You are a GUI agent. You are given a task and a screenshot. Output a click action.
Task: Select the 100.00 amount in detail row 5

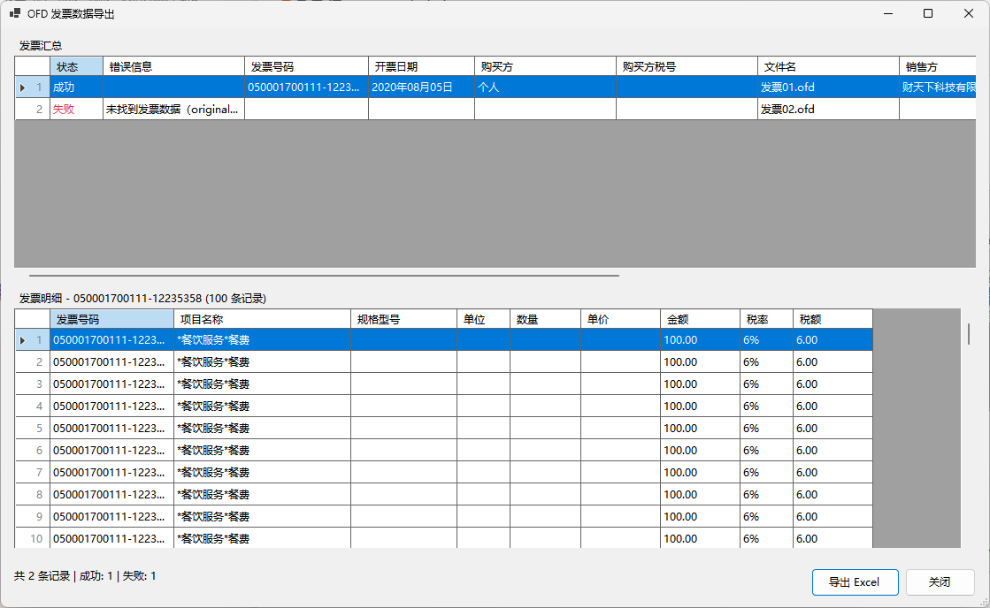click(700, 429)
